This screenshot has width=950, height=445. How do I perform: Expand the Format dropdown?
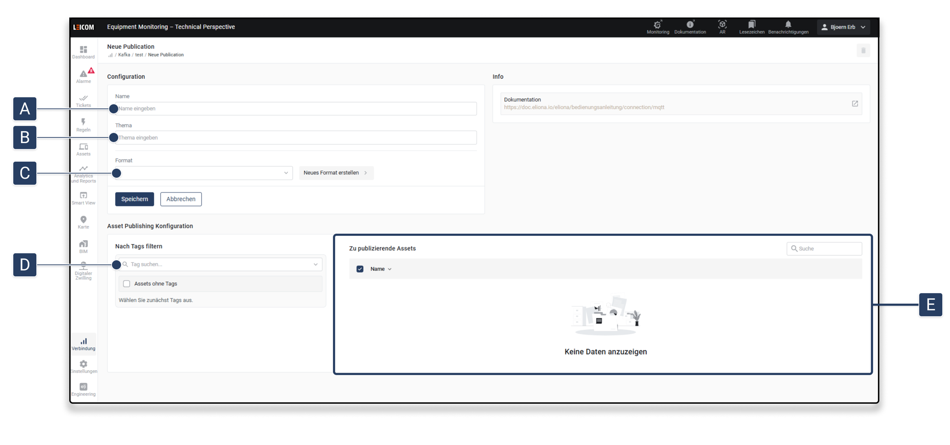coord(204,173)
